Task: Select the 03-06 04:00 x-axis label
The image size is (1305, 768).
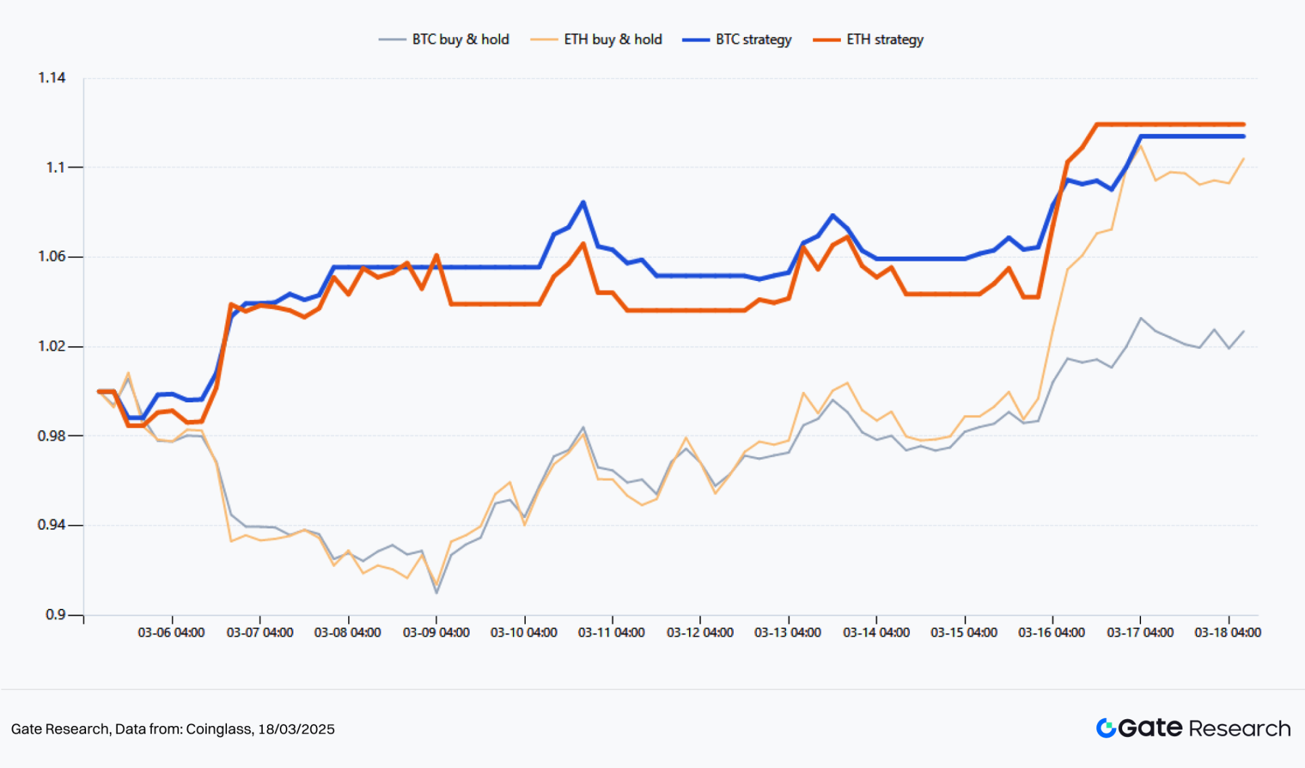Action: click(x=171, y=633)
